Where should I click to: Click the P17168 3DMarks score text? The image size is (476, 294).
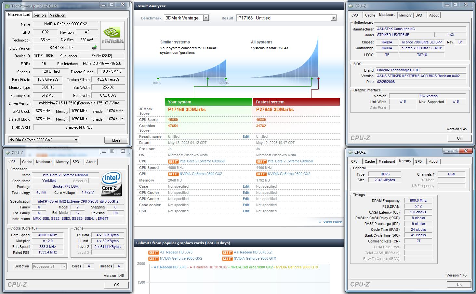pyautogui.click(x=187, y=110)
